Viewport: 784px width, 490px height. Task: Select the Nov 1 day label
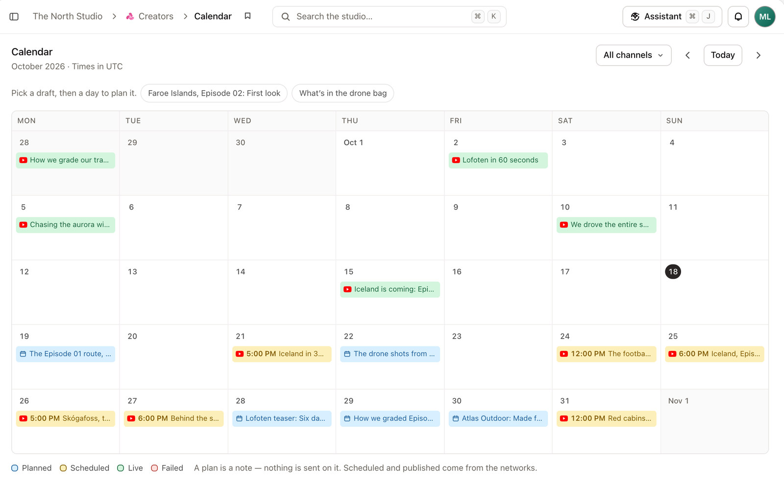[x=678, y=401]
